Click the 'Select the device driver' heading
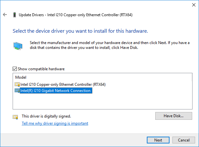 point(80,31)
